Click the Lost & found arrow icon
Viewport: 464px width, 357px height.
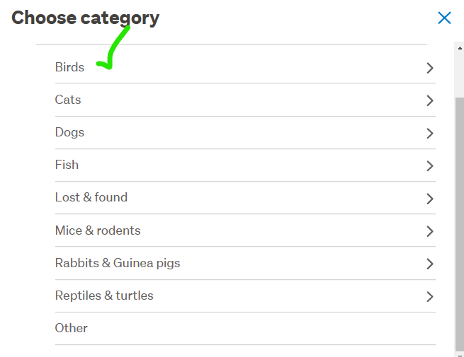[x=429, y=198]
